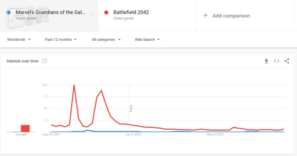
Task: Click the red dot for Battlefield 2042
Action: [106, 13]
